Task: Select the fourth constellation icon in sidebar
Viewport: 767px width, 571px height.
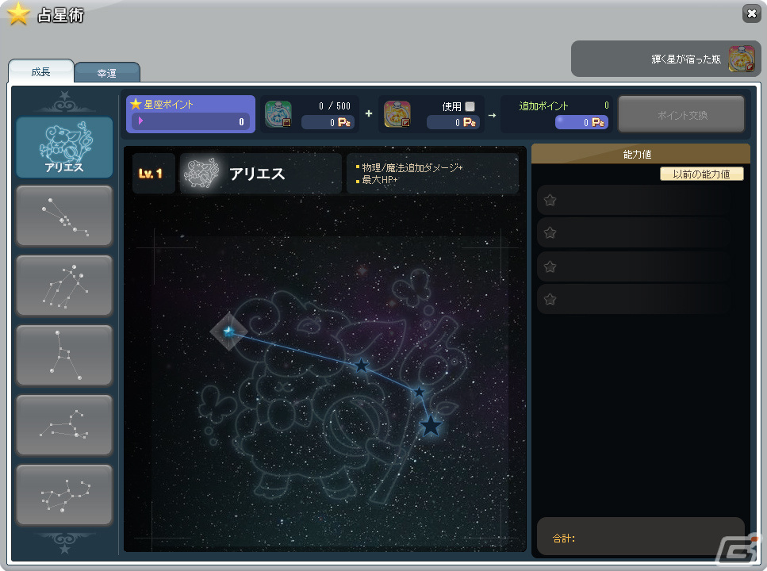Action: (64, 355)
